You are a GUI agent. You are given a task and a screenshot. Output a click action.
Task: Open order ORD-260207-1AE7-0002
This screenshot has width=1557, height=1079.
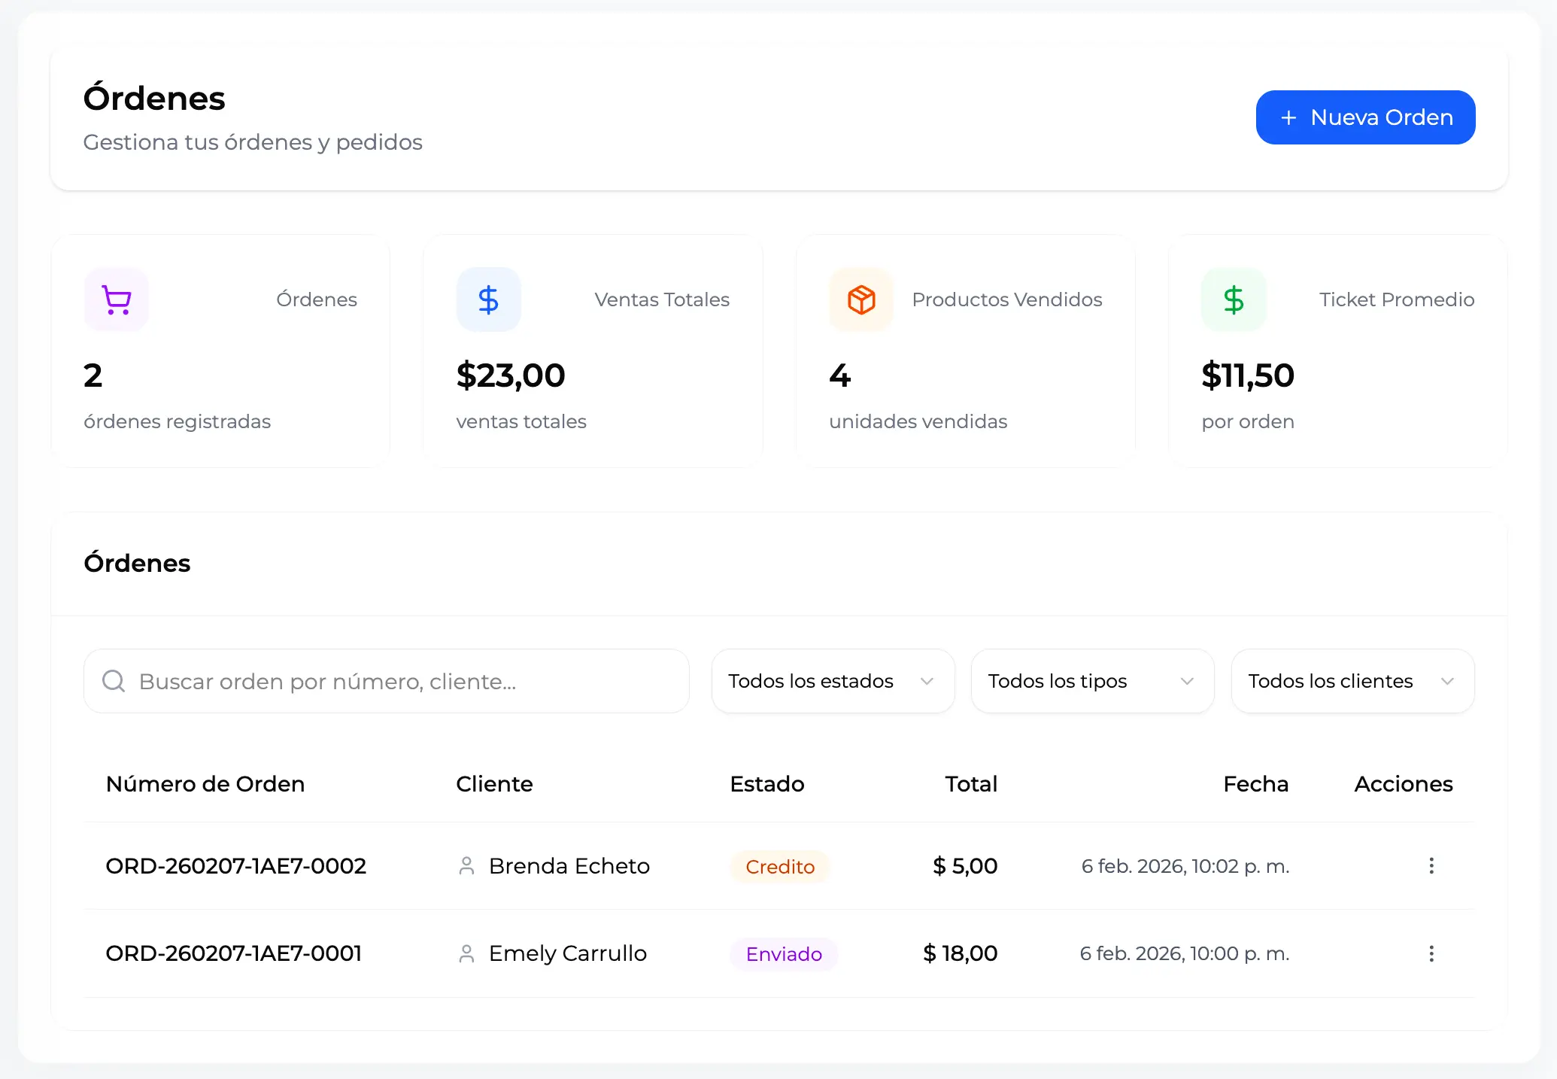pyautogui.click(x=236, y=866)
